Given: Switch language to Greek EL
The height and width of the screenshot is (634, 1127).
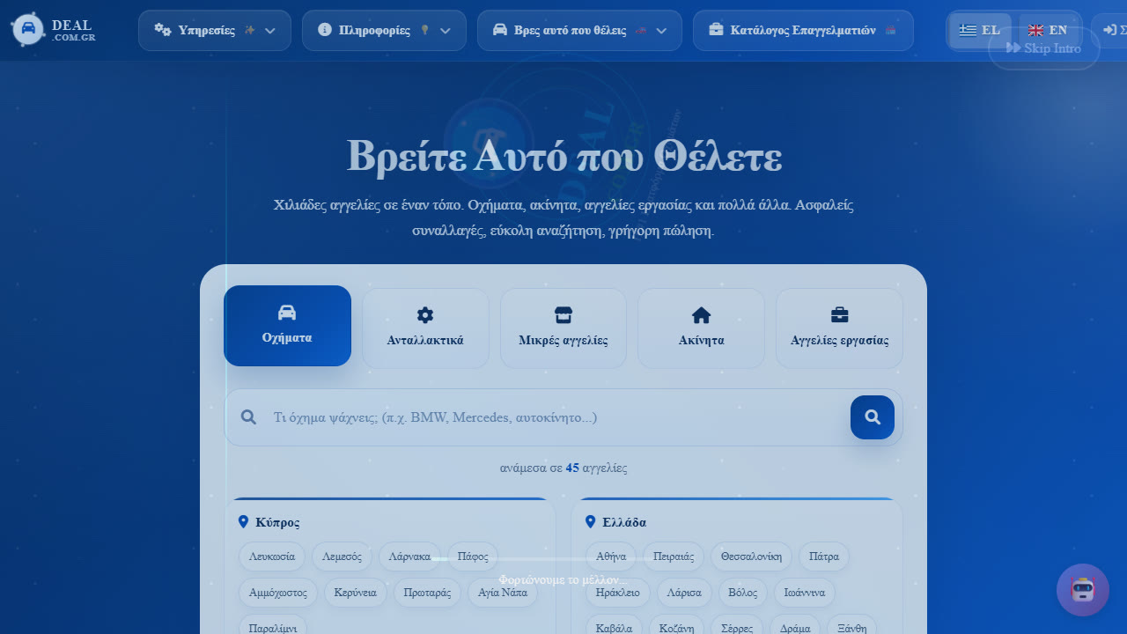Looking at the screenshot, I should pyautogui.click(x=980, y=31).
